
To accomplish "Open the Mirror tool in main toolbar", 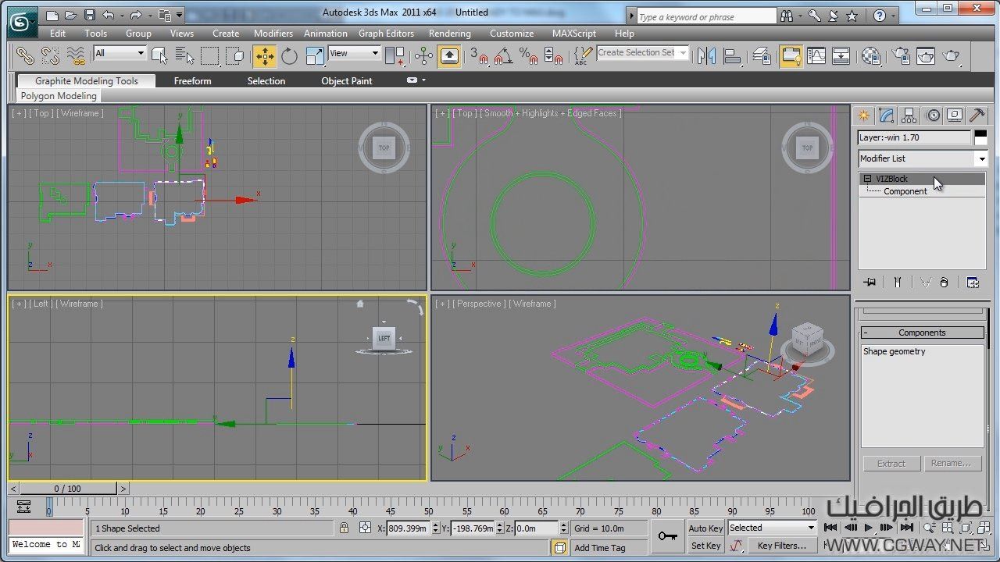I will [x=706, y=55].
